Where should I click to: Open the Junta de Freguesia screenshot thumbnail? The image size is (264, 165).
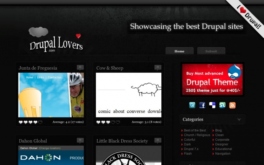pyautogui.click(x=51, y=95)
